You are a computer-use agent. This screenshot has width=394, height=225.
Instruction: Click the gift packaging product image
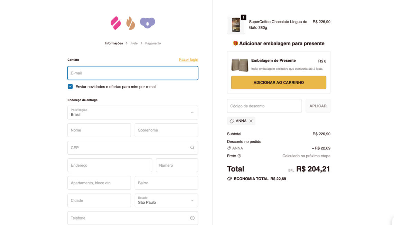click(240, 65)
